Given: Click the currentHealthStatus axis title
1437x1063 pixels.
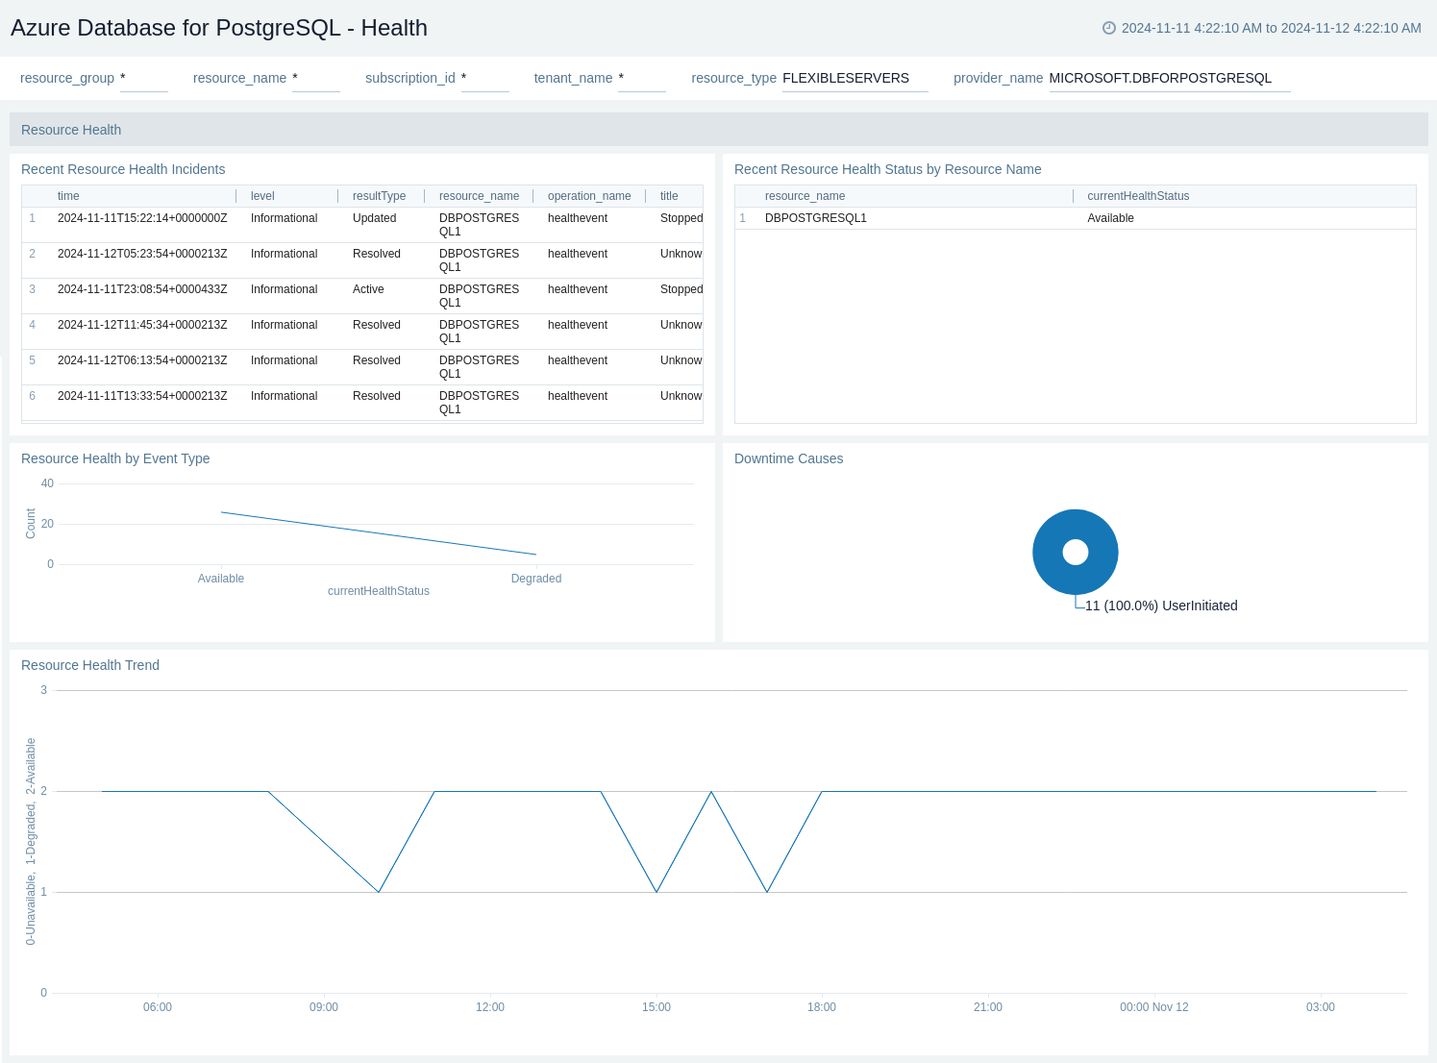Looking at the screenshot, I should click(x=379, y=591).
